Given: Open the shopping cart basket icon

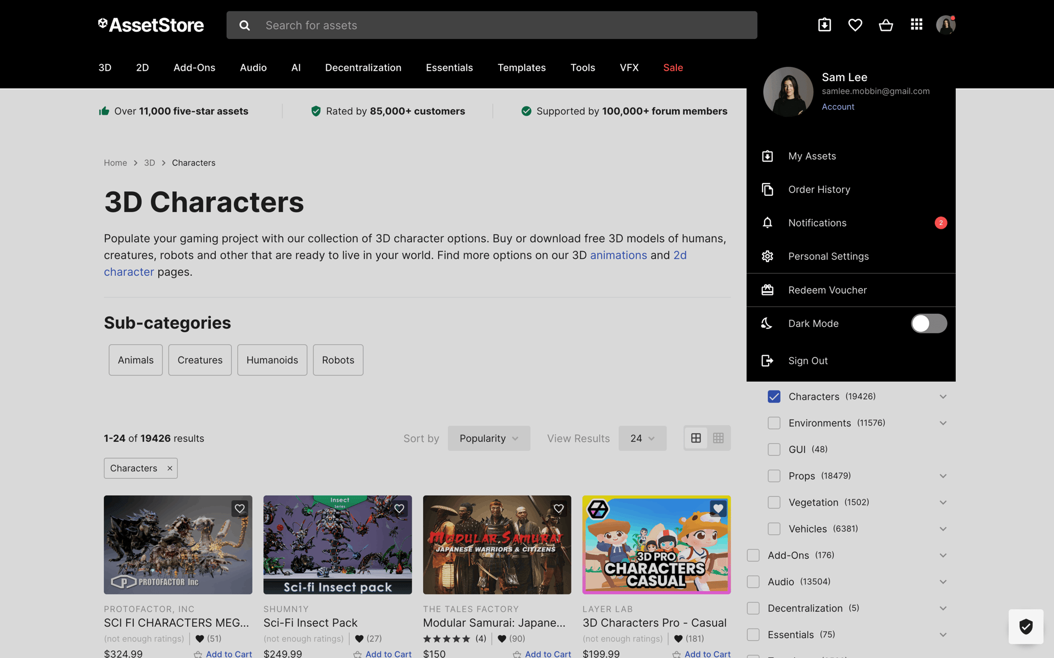Looking at the screenshot, I should 886,25.
